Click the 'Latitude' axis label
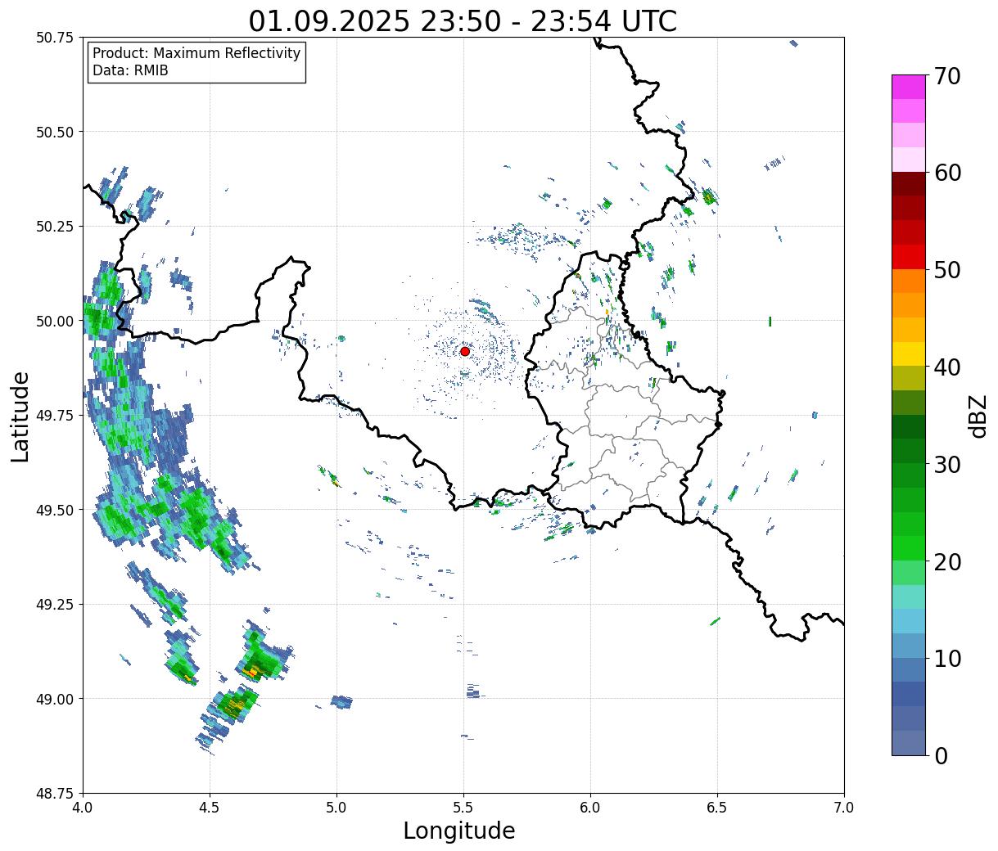 pos(20,416)
